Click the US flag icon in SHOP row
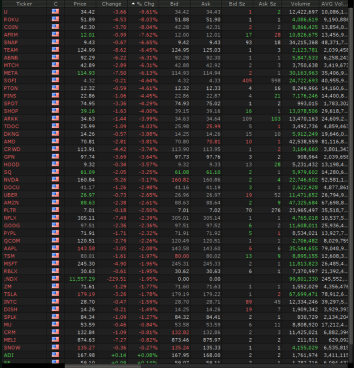 coord(55,111)
